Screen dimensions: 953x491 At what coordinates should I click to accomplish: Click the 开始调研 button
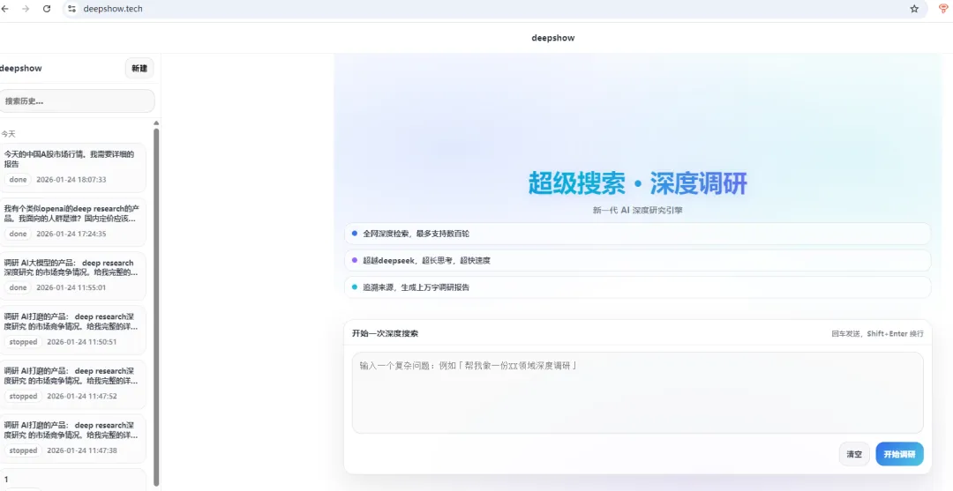coord(899,454)
